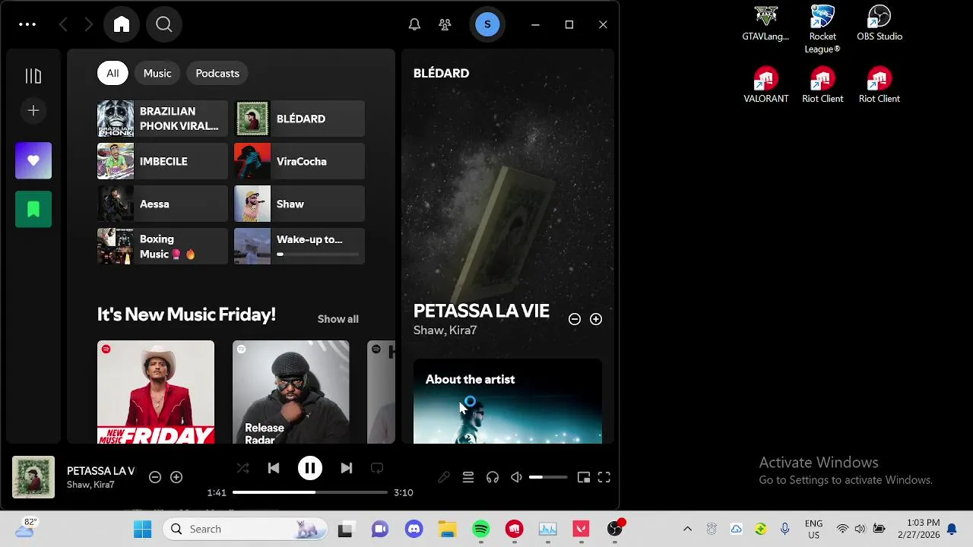Viewport: 973px width, 547px height.
Task: Click minus icon in bottom player bar
Action: coord(155,477)
